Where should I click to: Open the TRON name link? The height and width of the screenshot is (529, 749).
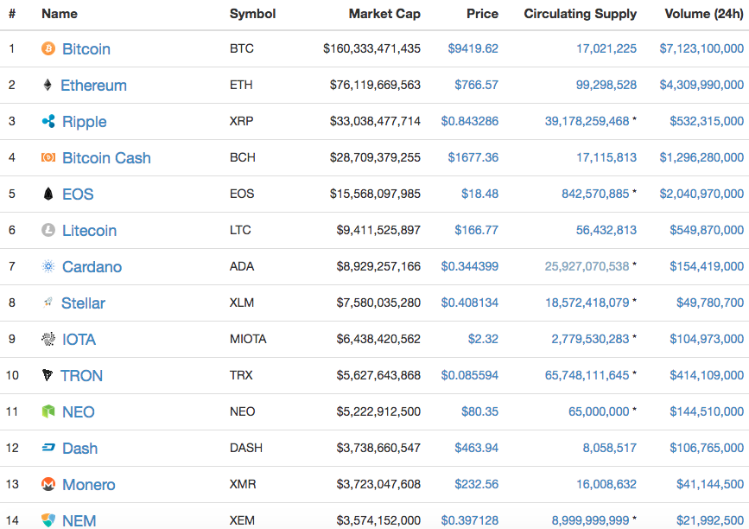click(x=82, y=376)
